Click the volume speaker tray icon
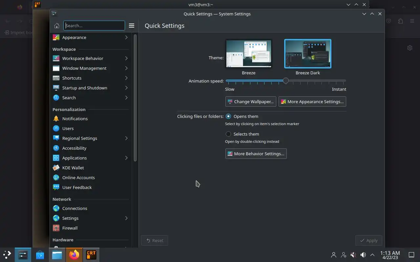 [363, 254]
